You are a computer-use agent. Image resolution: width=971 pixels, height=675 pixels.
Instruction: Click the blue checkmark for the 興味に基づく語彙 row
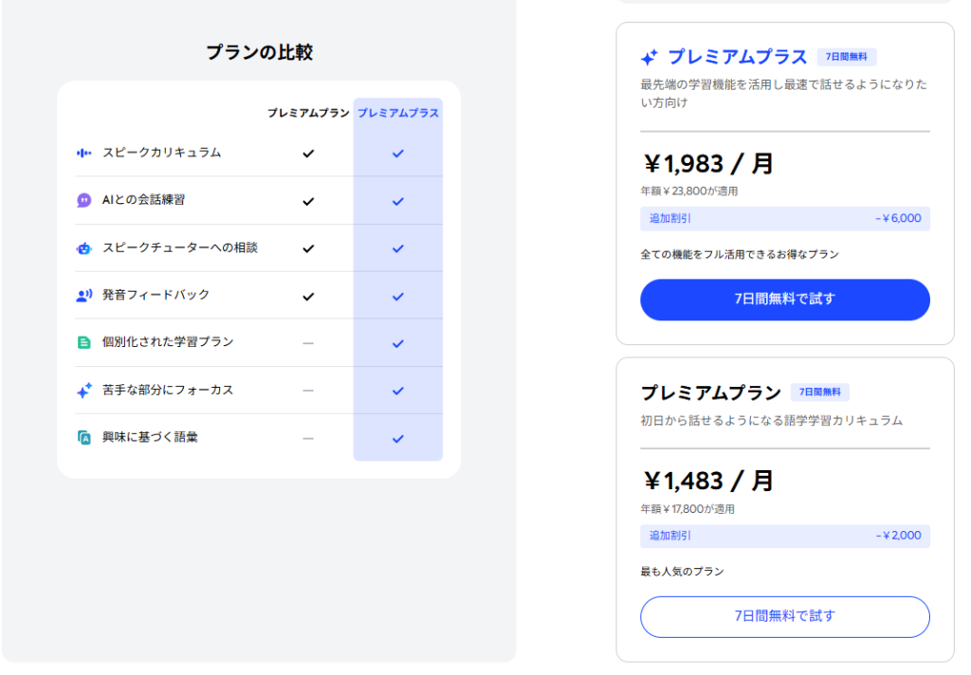pyautogui.click(x=398, y=438)
